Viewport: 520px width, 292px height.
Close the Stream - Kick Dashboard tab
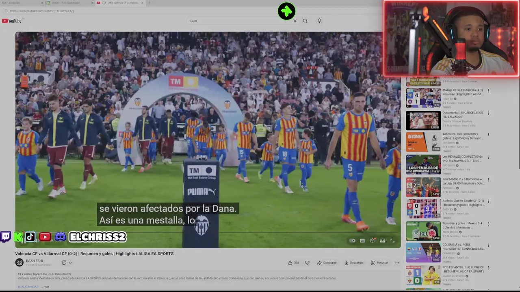(x=92, y=3)
